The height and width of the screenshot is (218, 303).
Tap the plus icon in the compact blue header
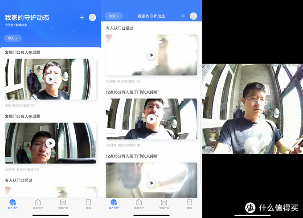click(183, 16)
